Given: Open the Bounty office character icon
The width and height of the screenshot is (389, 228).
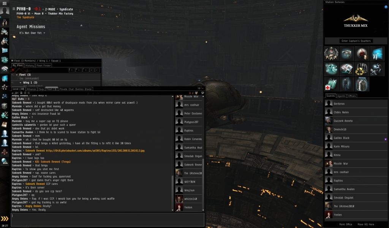Looking at the screenshot, I should 362,53.
